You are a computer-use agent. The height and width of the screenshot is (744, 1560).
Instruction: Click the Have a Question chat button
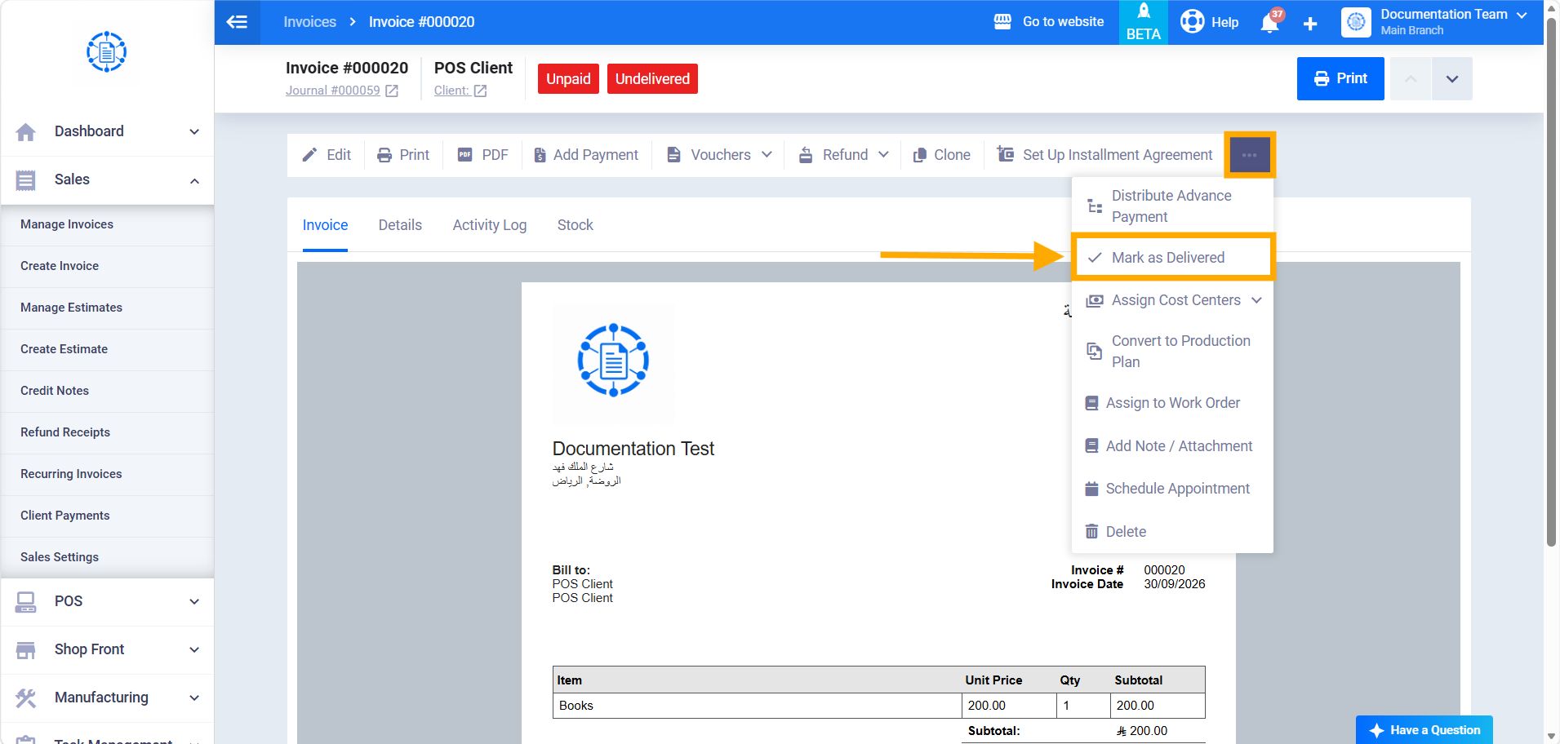[x=1424, y=730]
